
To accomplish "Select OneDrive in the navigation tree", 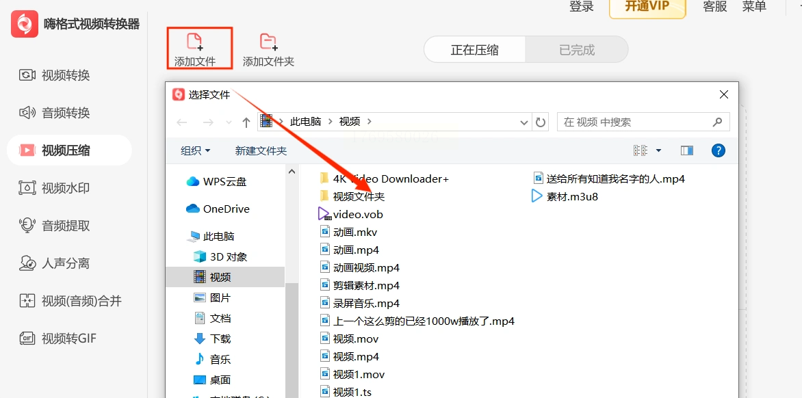I will click(x=218, y=209).
